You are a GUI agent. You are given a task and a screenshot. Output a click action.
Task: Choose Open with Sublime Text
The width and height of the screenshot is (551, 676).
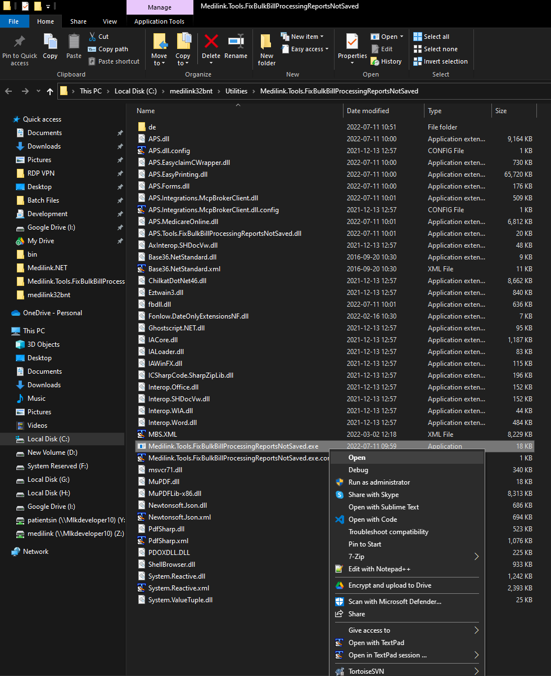(x=406, y=507)
